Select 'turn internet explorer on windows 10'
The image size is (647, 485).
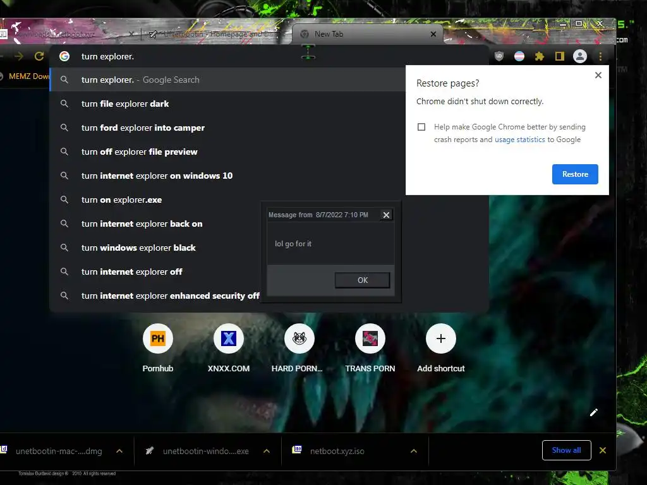click(x=227, y=176)
